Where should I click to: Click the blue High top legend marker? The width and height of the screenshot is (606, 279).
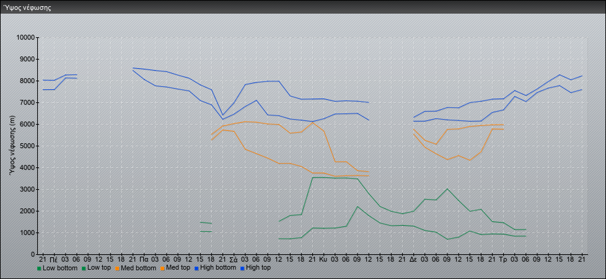pos(242,268)
